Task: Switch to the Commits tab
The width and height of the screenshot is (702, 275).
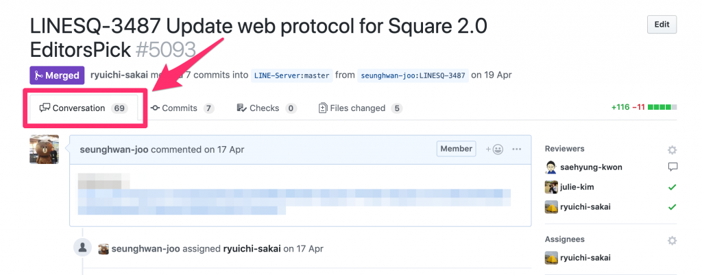Action: click(x=182, y=108)
